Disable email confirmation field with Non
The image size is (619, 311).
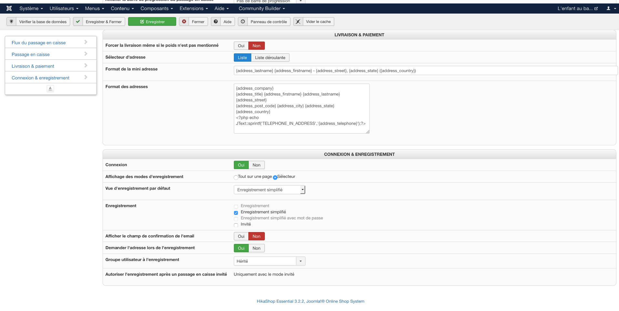click(256, 236)
